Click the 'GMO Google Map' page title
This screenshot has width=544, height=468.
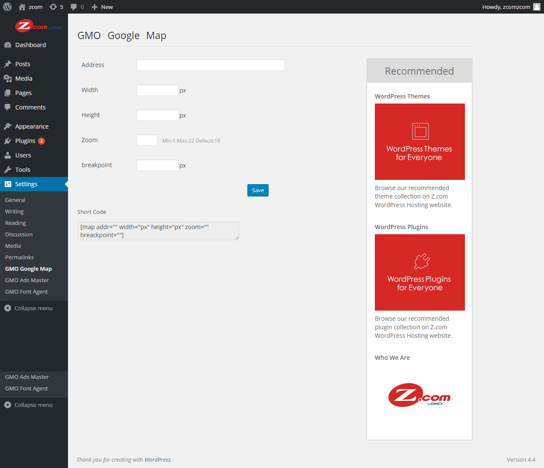(122, 36)
